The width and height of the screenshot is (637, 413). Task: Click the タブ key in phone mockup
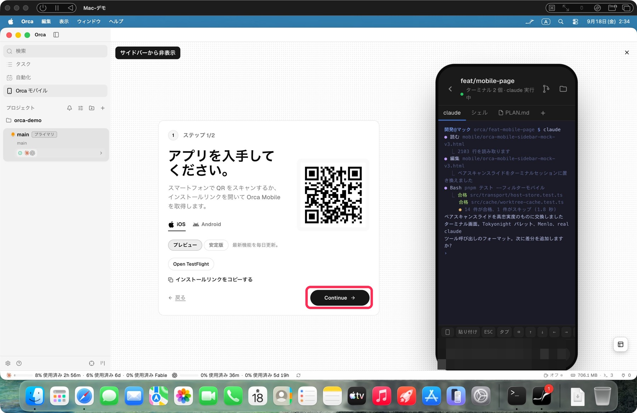[504, 332]
